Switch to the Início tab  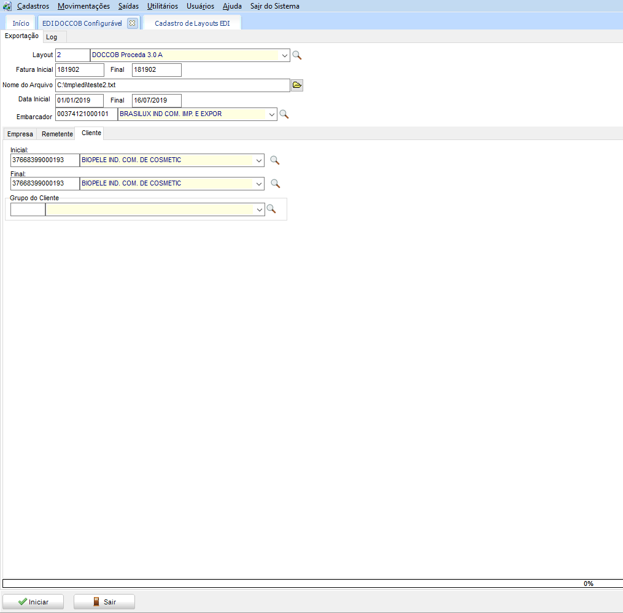click(x=21, y=23)
